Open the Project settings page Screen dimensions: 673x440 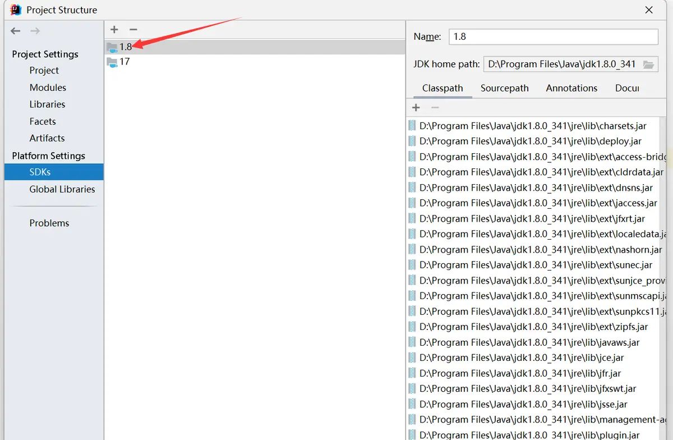(44, 70)
